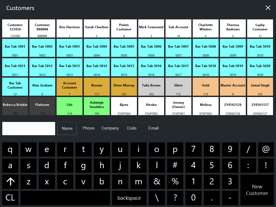276x207 pixels.
Task: Open Bar Tab 5010
Action: click(260, 48)
